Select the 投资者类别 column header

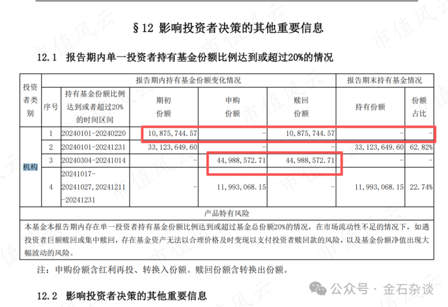[30, 100]
